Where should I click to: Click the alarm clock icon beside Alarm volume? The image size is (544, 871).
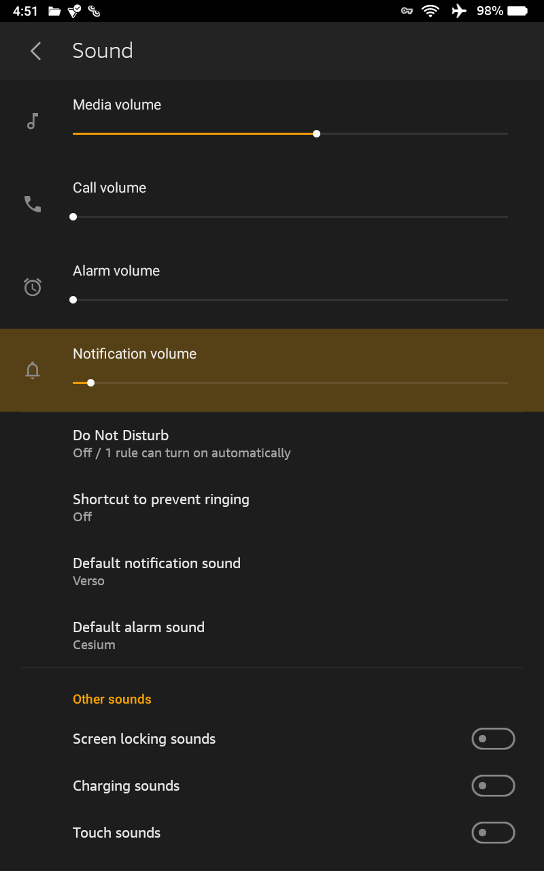[32, 286]
